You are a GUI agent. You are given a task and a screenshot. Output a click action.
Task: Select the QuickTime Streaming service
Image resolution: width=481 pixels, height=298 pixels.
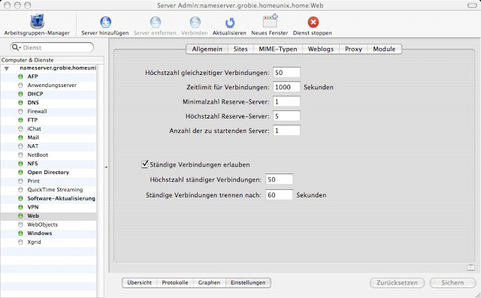point(48,190)
